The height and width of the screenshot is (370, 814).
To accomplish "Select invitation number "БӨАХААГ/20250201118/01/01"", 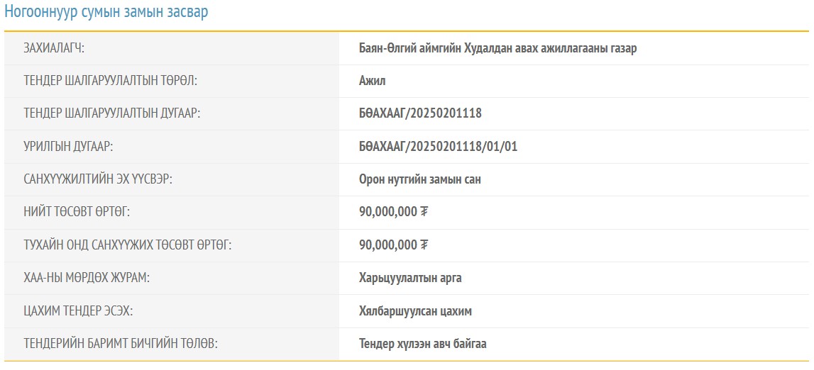I will [x=439, y=147].
